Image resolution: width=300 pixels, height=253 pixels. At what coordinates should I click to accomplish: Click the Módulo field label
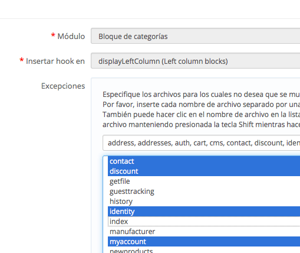[71, 36]
